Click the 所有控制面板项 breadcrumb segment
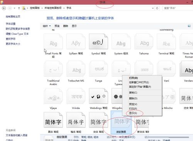Viewport: 193px width, 141px height. pyautogui.click(x=53, y=8)
